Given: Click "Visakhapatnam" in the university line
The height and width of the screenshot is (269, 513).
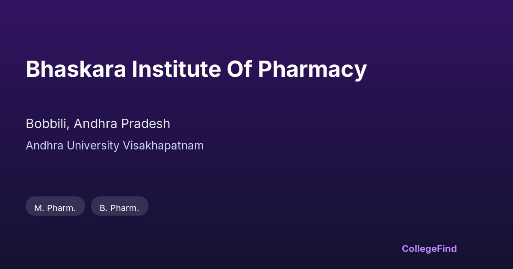Looking at the screenshot, I should (x=163, y=146).
